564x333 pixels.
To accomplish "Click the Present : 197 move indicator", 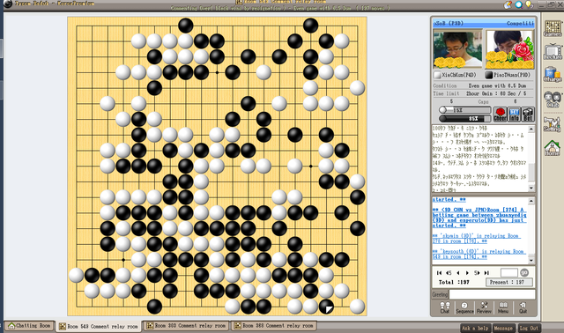I will (x=508, y=282).
